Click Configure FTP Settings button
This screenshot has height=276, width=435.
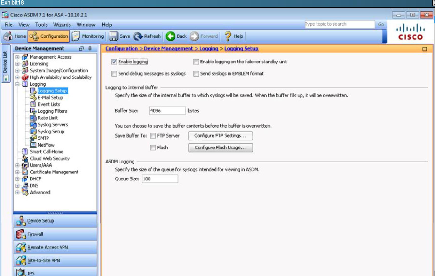[x=221, y=136]
